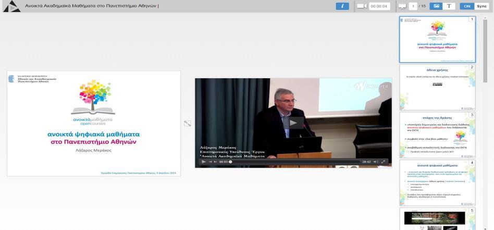Skip to previous track in video bar
This screenshot has width=494, height=230.
(x=210, y=162)
